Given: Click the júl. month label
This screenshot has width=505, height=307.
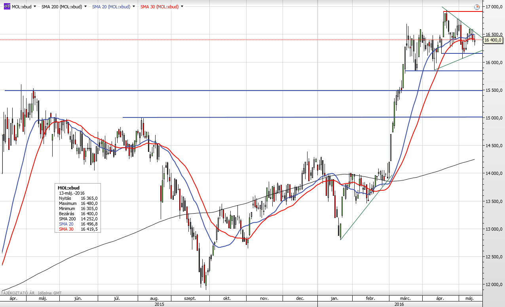Looking at the screenshot, I should tap(117, 298).
